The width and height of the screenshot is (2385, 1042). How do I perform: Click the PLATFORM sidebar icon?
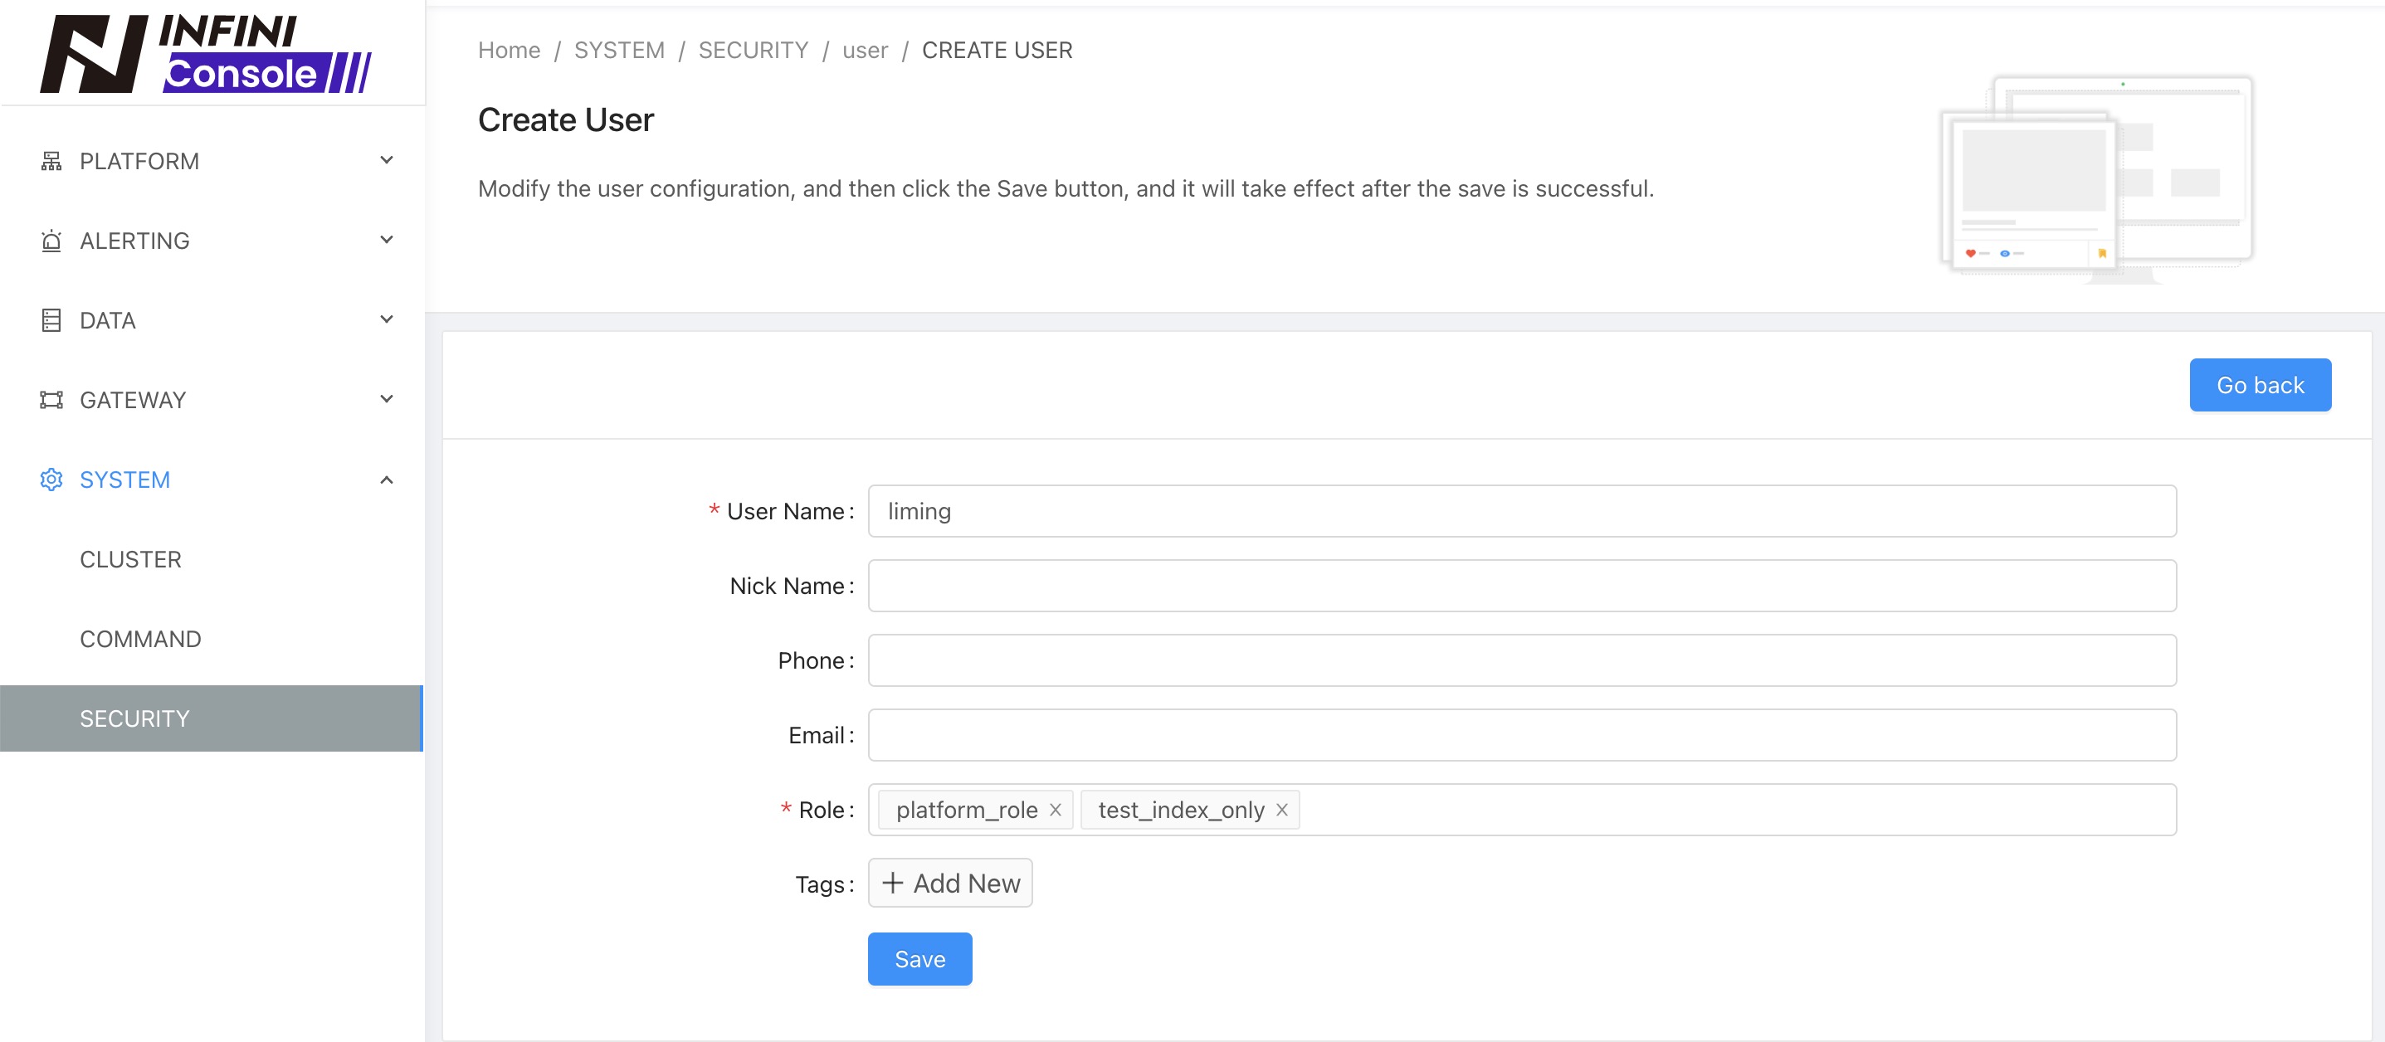(51, 160)
